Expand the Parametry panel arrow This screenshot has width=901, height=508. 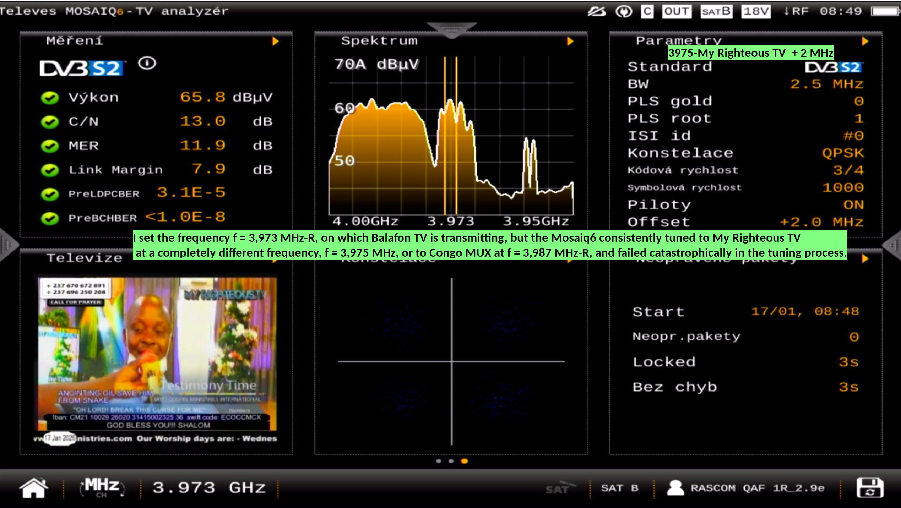865,42
